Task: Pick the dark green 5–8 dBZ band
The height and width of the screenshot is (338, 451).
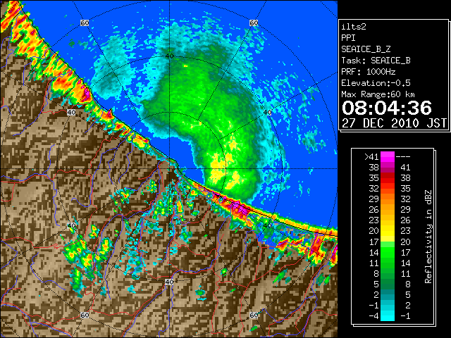Action: (x=388, y=284)
